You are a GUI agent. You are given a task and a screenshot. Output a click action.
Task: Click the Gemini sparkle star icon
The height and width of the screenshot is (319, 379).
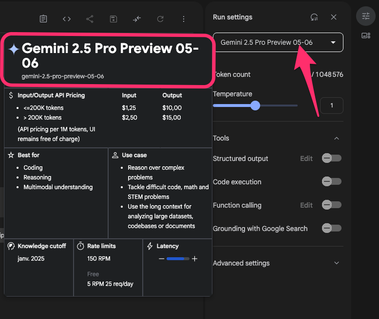point(14,49)
